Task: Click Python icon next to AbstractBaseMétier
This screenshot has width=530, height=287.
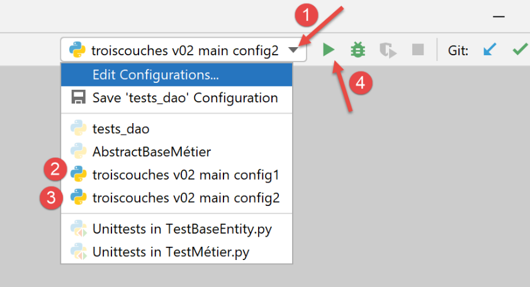Action: coord(79,151)
